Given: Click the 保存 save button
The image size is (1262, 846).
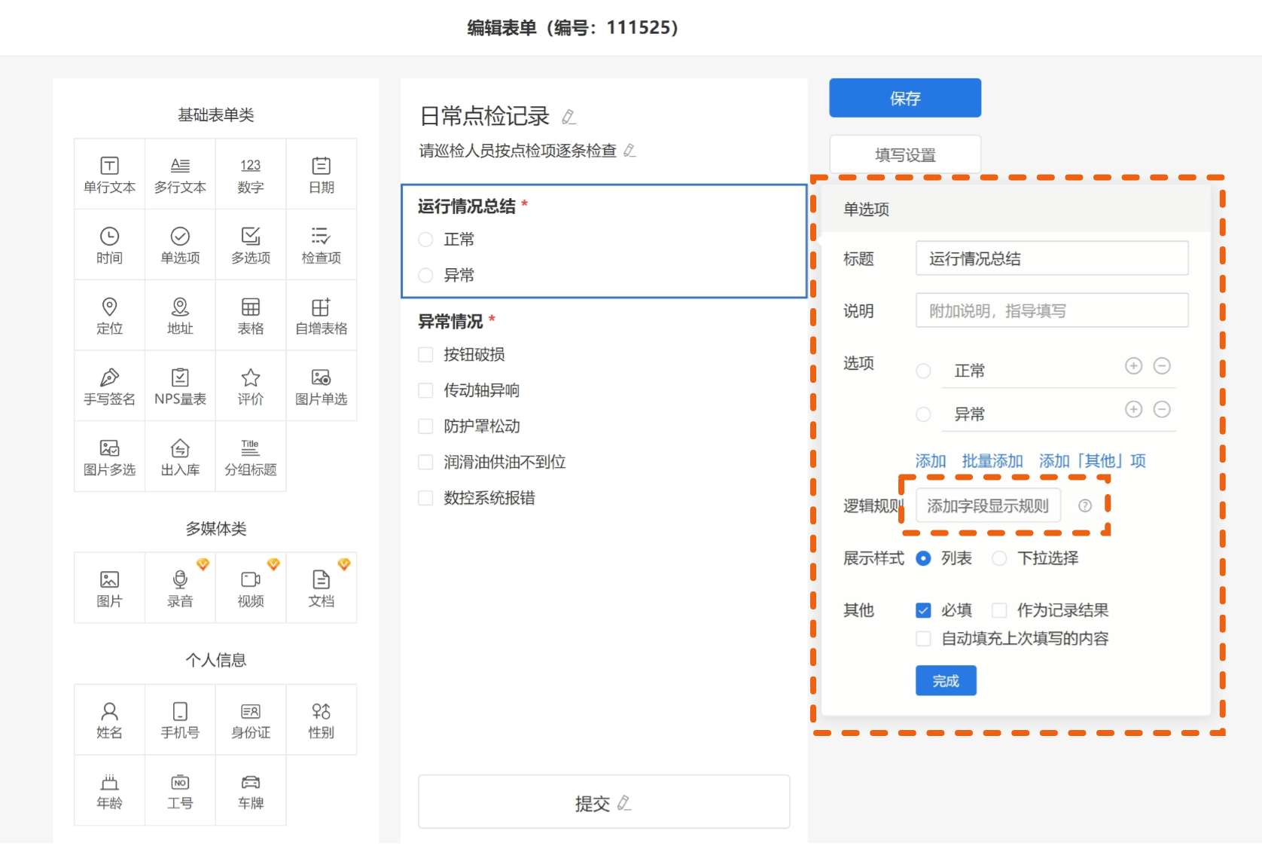Looking at the screenshot, I should (x=904, y=98).
